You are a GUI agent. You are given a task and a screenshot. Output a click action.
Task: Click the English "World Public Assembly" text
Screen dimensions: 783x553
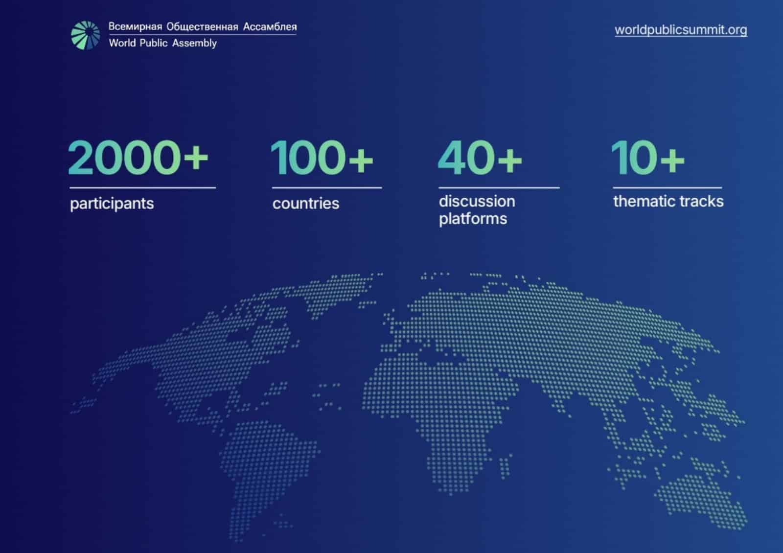(162, 43)
